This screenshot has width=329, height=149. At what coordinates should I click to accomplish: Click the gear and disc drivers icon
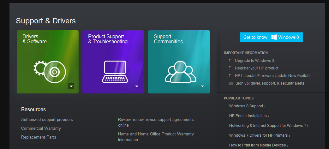pos(50,72)
